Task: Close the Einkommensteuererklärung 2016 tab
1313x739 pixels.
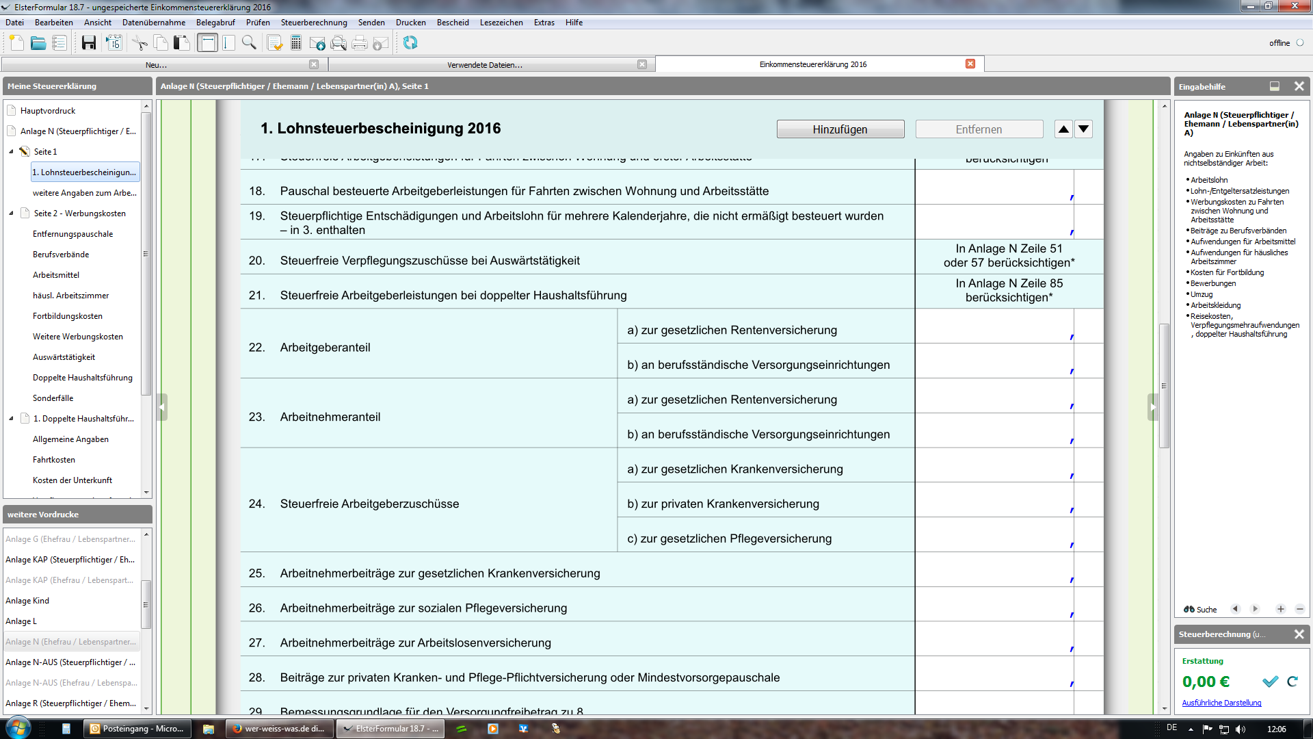Action: (x=970, y=64)
